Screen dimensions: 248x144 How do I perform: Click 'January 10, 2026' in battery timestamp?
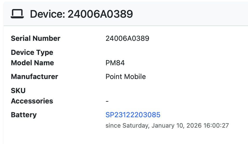tap(176, 126)
